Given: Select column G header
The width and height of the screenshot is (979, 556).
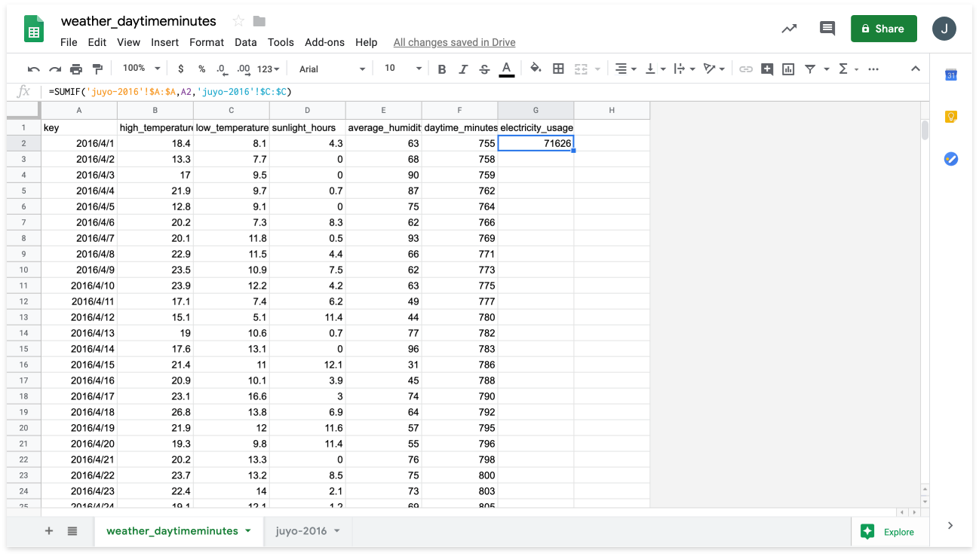Looking at the screenshot, I should pyautogui.click(x=536, y=110).
